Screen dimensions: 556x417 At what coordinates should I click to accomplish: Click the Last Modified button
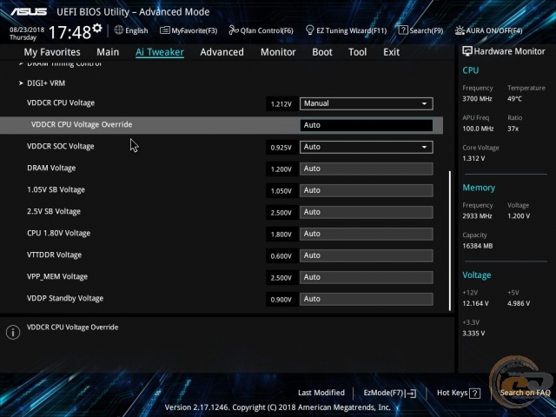[321, 393]
